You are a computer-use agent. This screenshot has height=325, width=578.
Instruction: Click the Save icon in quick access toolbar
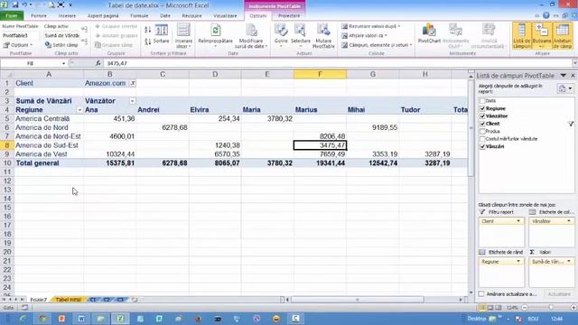click(15, 5)
